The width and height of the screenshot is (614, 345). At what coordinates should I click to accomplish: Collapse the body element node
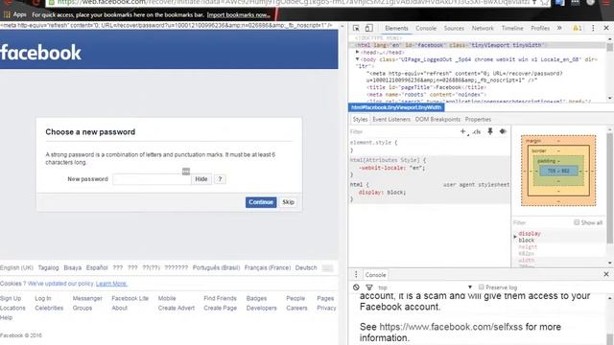click(x=357, y=59)
